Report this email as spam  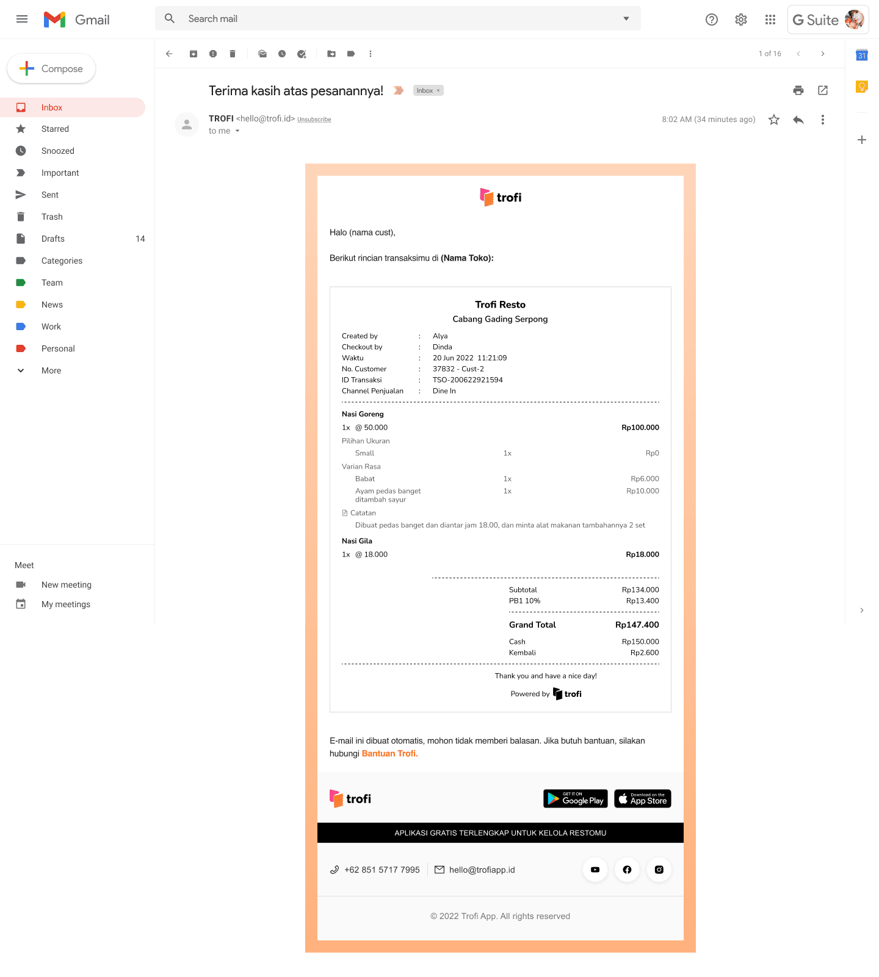(213, 54)
